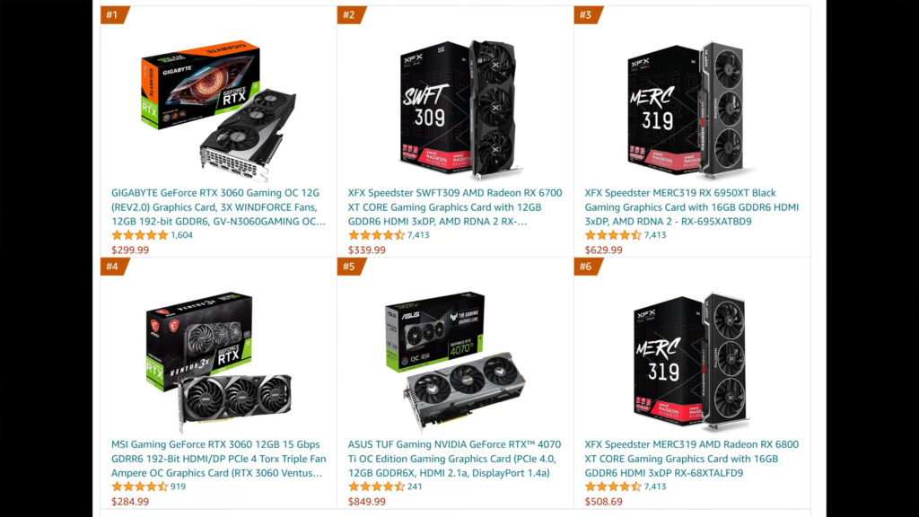Open XFX Speedster SWFT309 RX 6700 link
This screenshot has width=919, height=517.
(455, 207)
